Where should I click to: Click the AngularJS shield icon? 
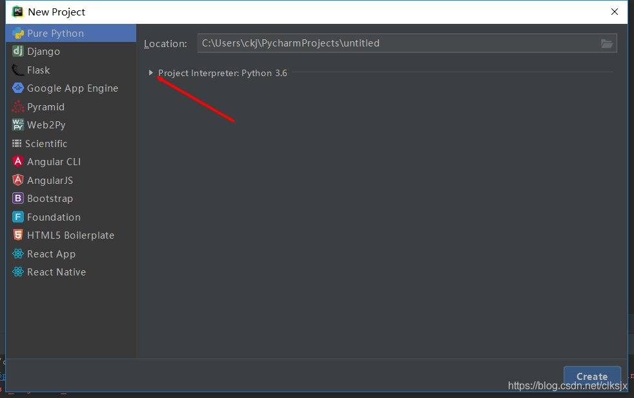(x=18, y=180)
